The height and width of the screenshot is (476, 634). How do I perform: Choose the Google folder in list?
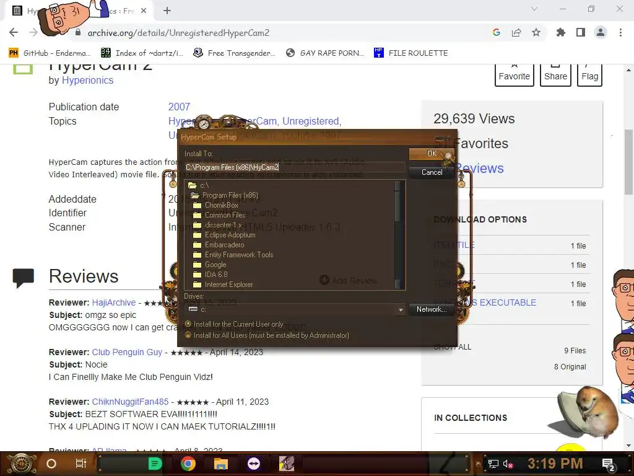210,265
